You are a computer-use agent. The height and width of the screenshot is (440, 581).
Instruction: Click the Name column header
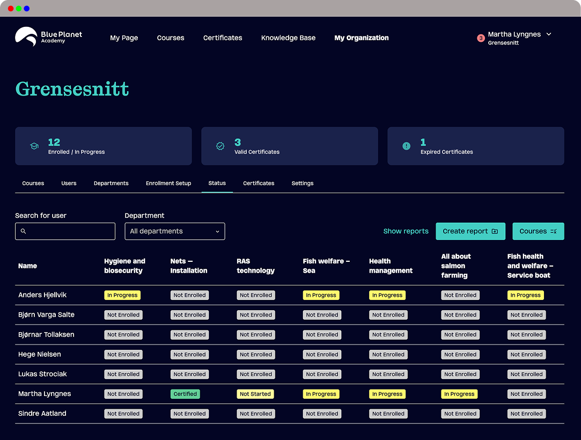[27, 266]
